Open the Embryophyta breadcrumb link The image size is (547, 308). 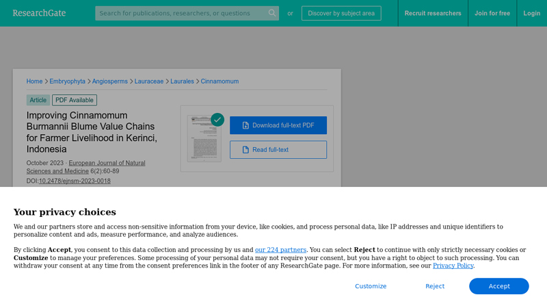[67, 81]
